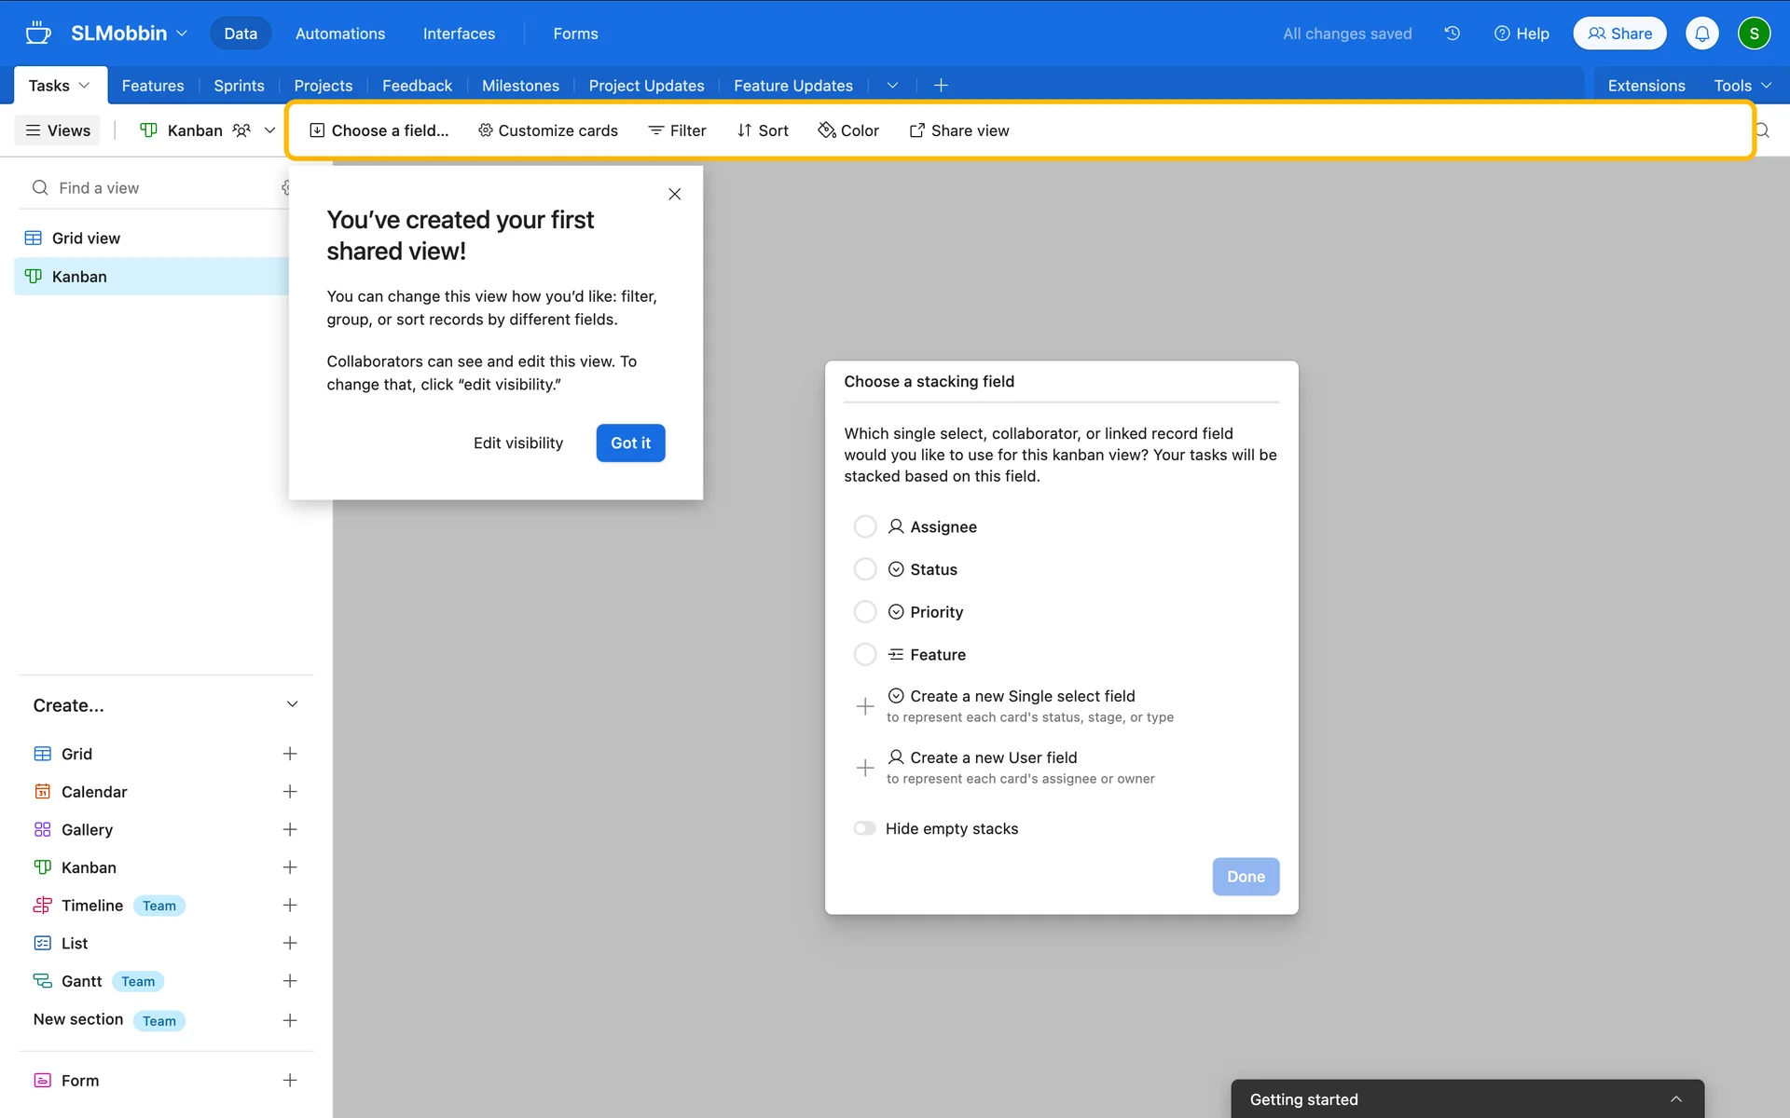Click the notifications bell icon
The width and height of the screenshot is (1790, 1118).
[1701, 34]
